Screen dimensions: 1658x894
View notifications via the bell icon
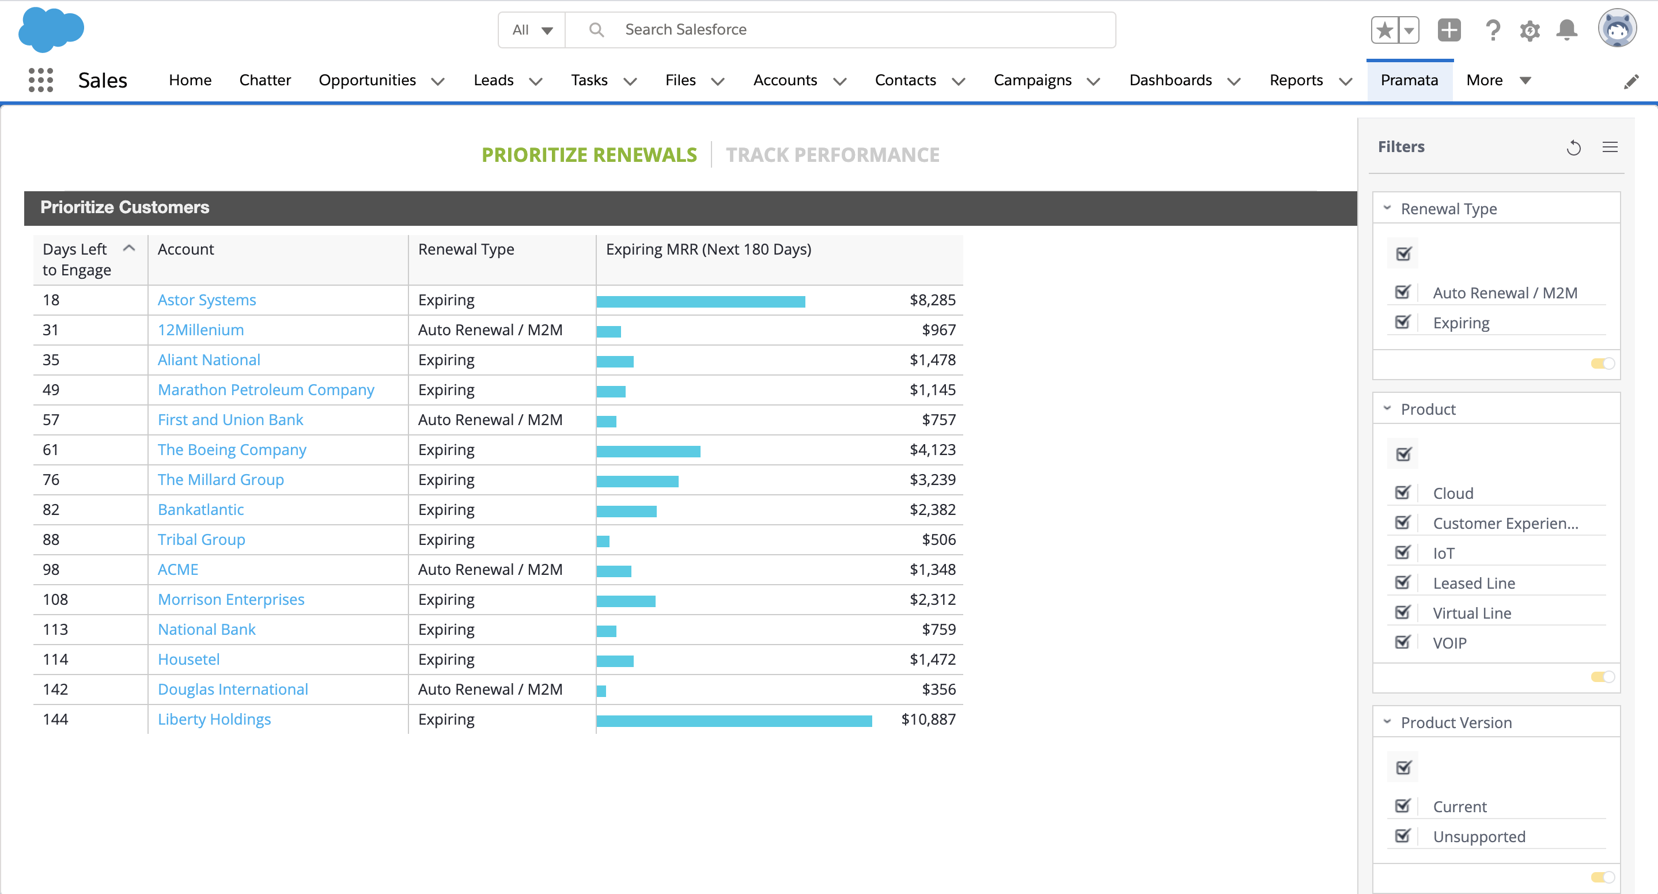[1566, 29]
